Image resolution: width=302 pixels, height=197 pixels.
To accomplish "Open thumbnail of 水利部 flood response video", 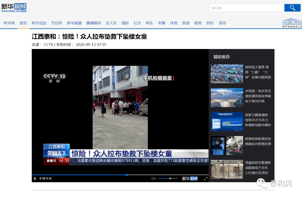I will coord(227,98).
